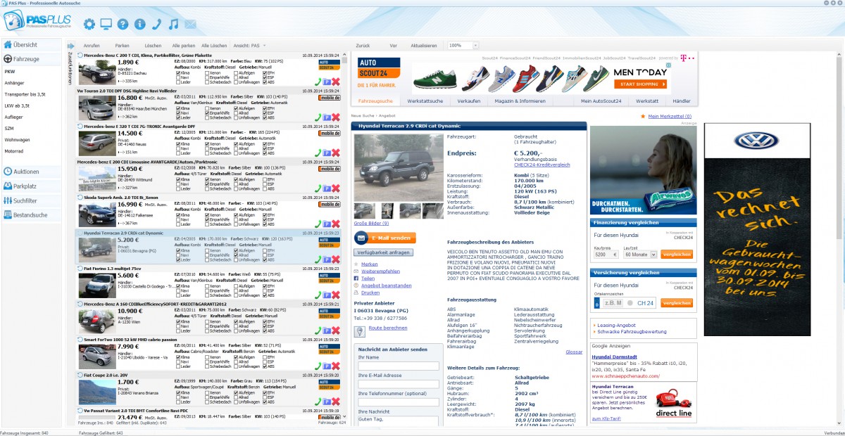Go back with the Zurück button
This screenshot has height=436, width=845.
(363, 45)
